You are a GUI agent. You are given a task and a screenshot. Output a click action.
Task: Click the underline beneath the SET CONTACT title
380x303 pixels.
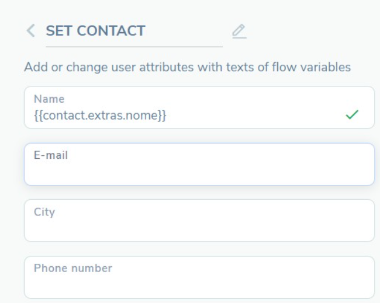[x=134, y=46]
